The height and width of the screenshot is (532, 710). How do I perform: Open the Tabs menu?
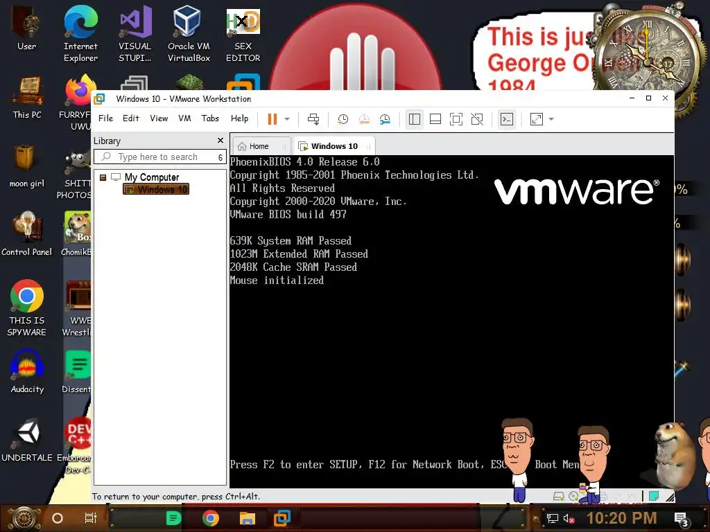[210, 118]
